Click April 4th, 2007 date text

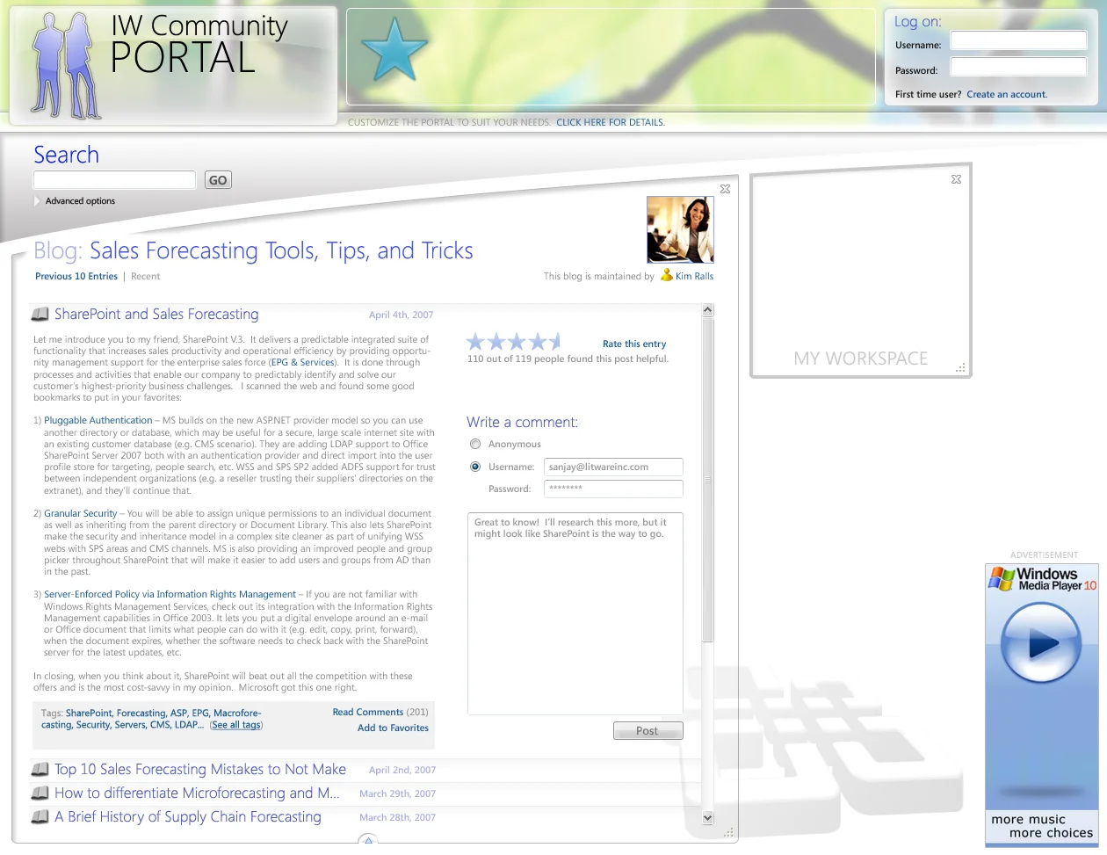(401, 315)
